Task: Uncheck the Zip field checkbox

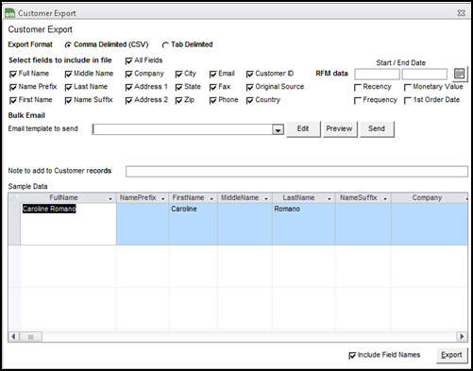Action: click(178, 100)
